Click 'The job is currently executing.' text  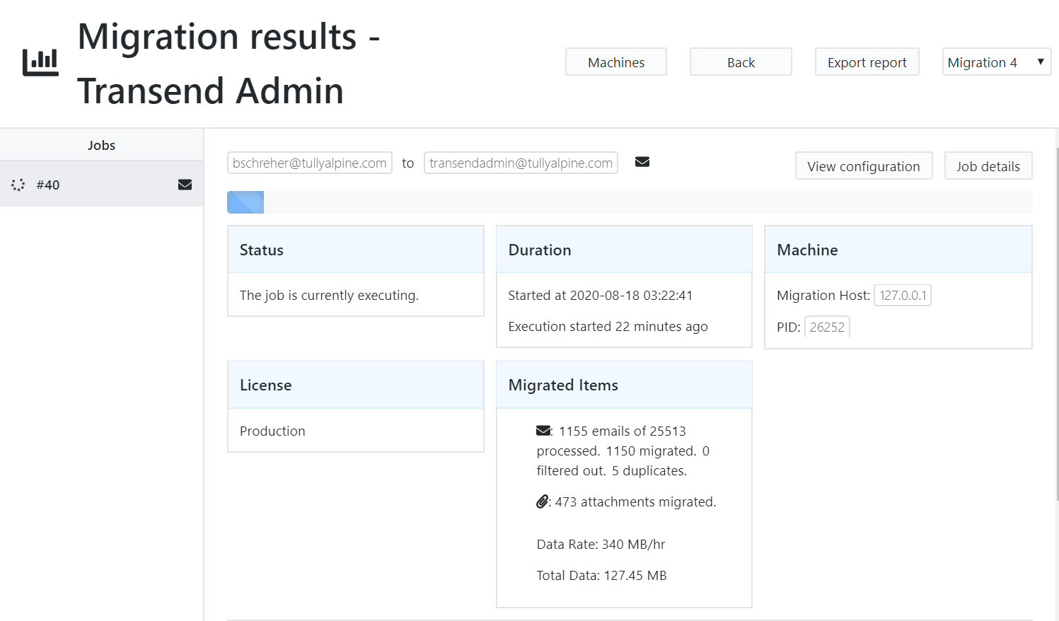[329, 295]
